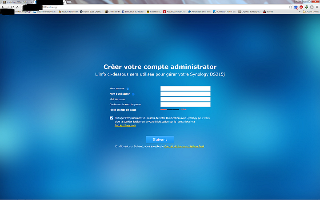This screenshot has height=200, width=320.
Task: Open the Runtastic bookmark
Action: point(224,12)
